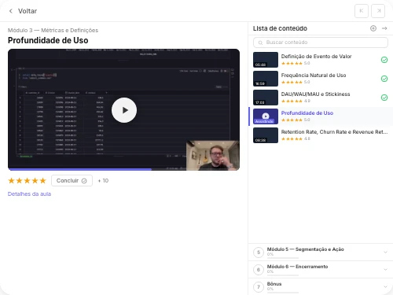Screen dimensions: 393x295
Task: Collapse content list with the arrow icon
Action: (384, 28)
